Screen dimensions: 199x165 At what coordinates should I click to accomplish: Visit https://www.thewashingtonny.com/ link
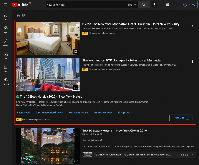tap(105, 69)
